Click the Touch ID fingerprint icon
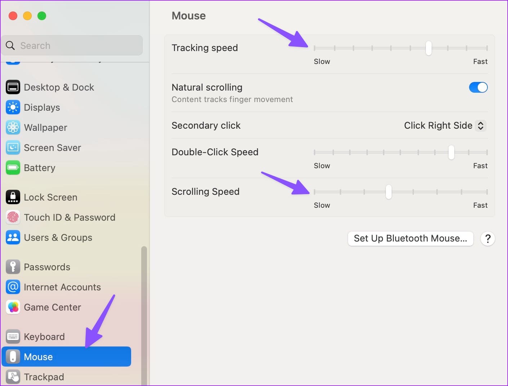The image size is (508, 386). coord(13,217)
